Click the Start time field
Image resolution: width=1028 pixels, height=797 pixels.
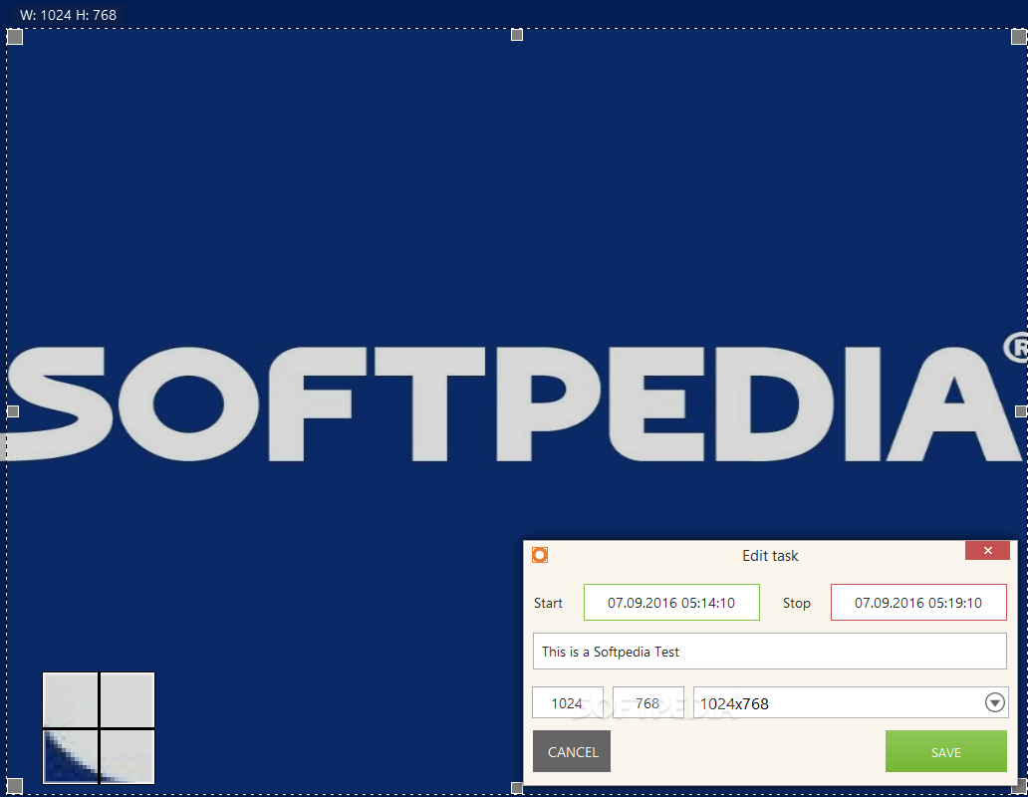click(671, 603)
